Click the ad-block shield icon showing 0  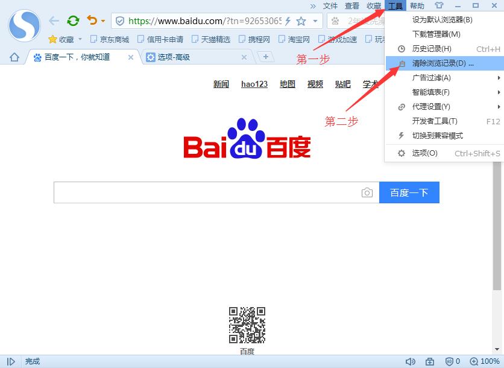[x=453, y=361]
